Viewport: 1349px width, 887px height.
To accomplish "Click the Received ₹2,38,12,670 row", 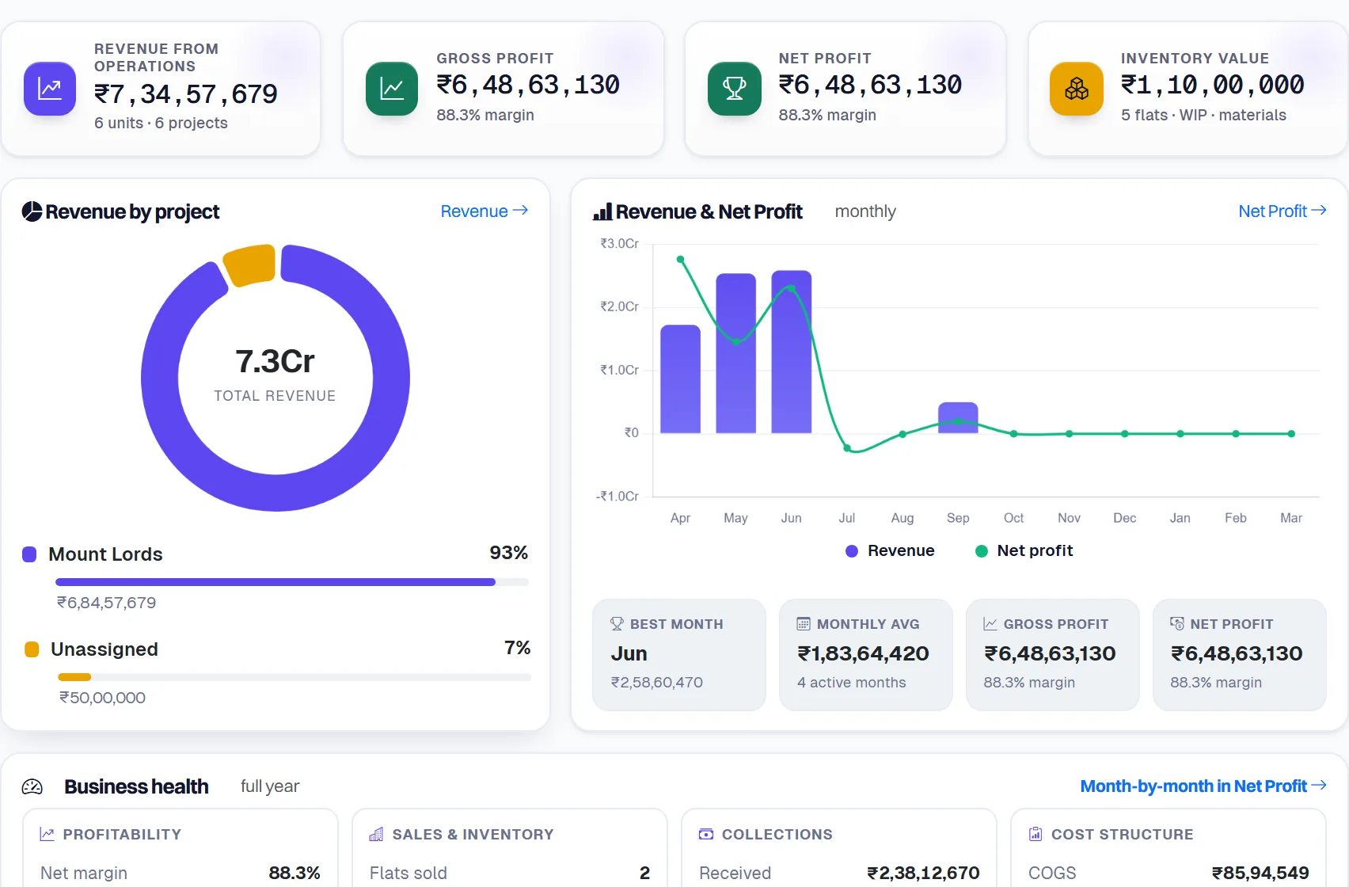I will [x=839, y=873].
